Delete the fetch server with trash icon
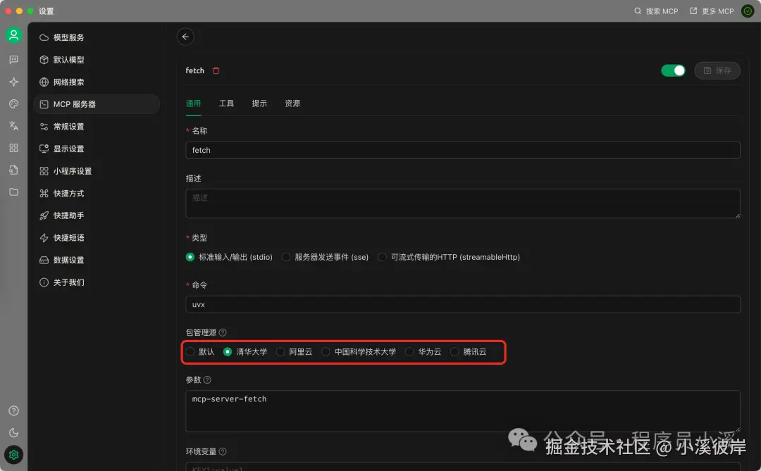Viewport: 761px width, 471px height. (216, 71)
